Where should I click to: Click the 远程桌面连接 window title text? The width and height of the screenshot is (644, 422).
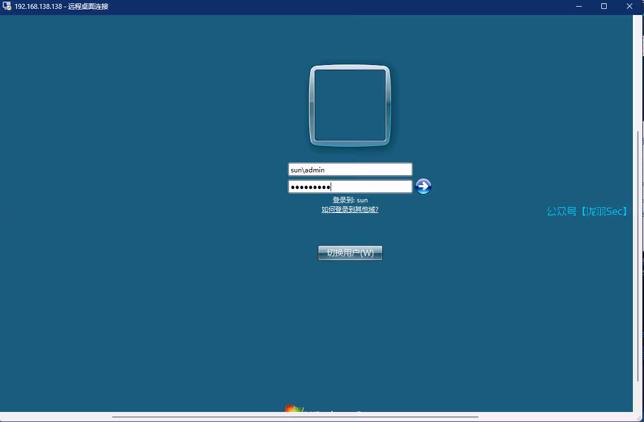coord(88,7)
